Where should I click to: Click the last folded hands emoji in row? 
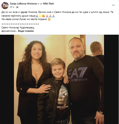[53, 16]
